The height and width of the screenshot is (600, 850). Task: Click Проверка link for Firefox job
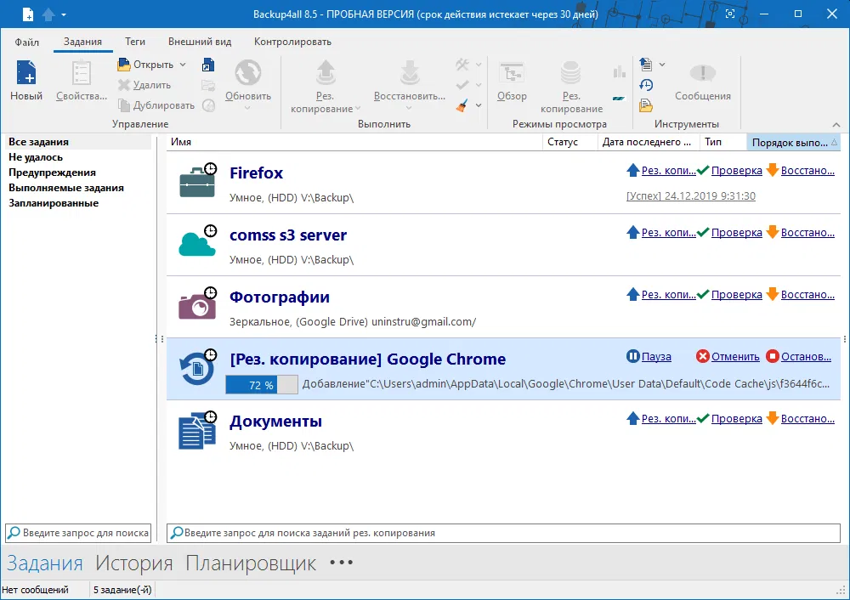[x=737, y=170]
